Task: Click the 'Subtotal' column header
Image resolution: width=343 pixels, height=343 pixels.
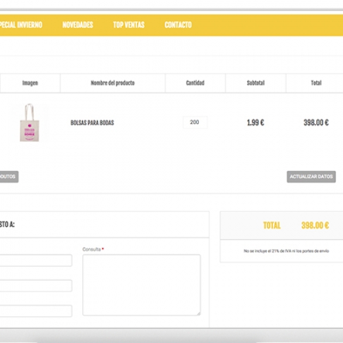Action: point(256,83)
